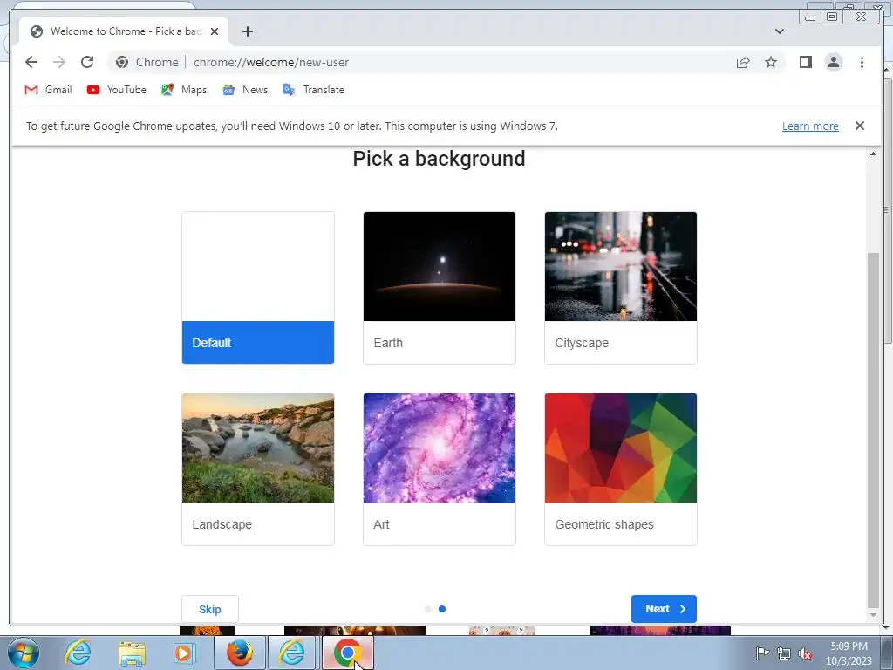This screenshot has height=670, width=893.
Task: Open Windows Media Player from taskbar
Action: coord(184,653)
